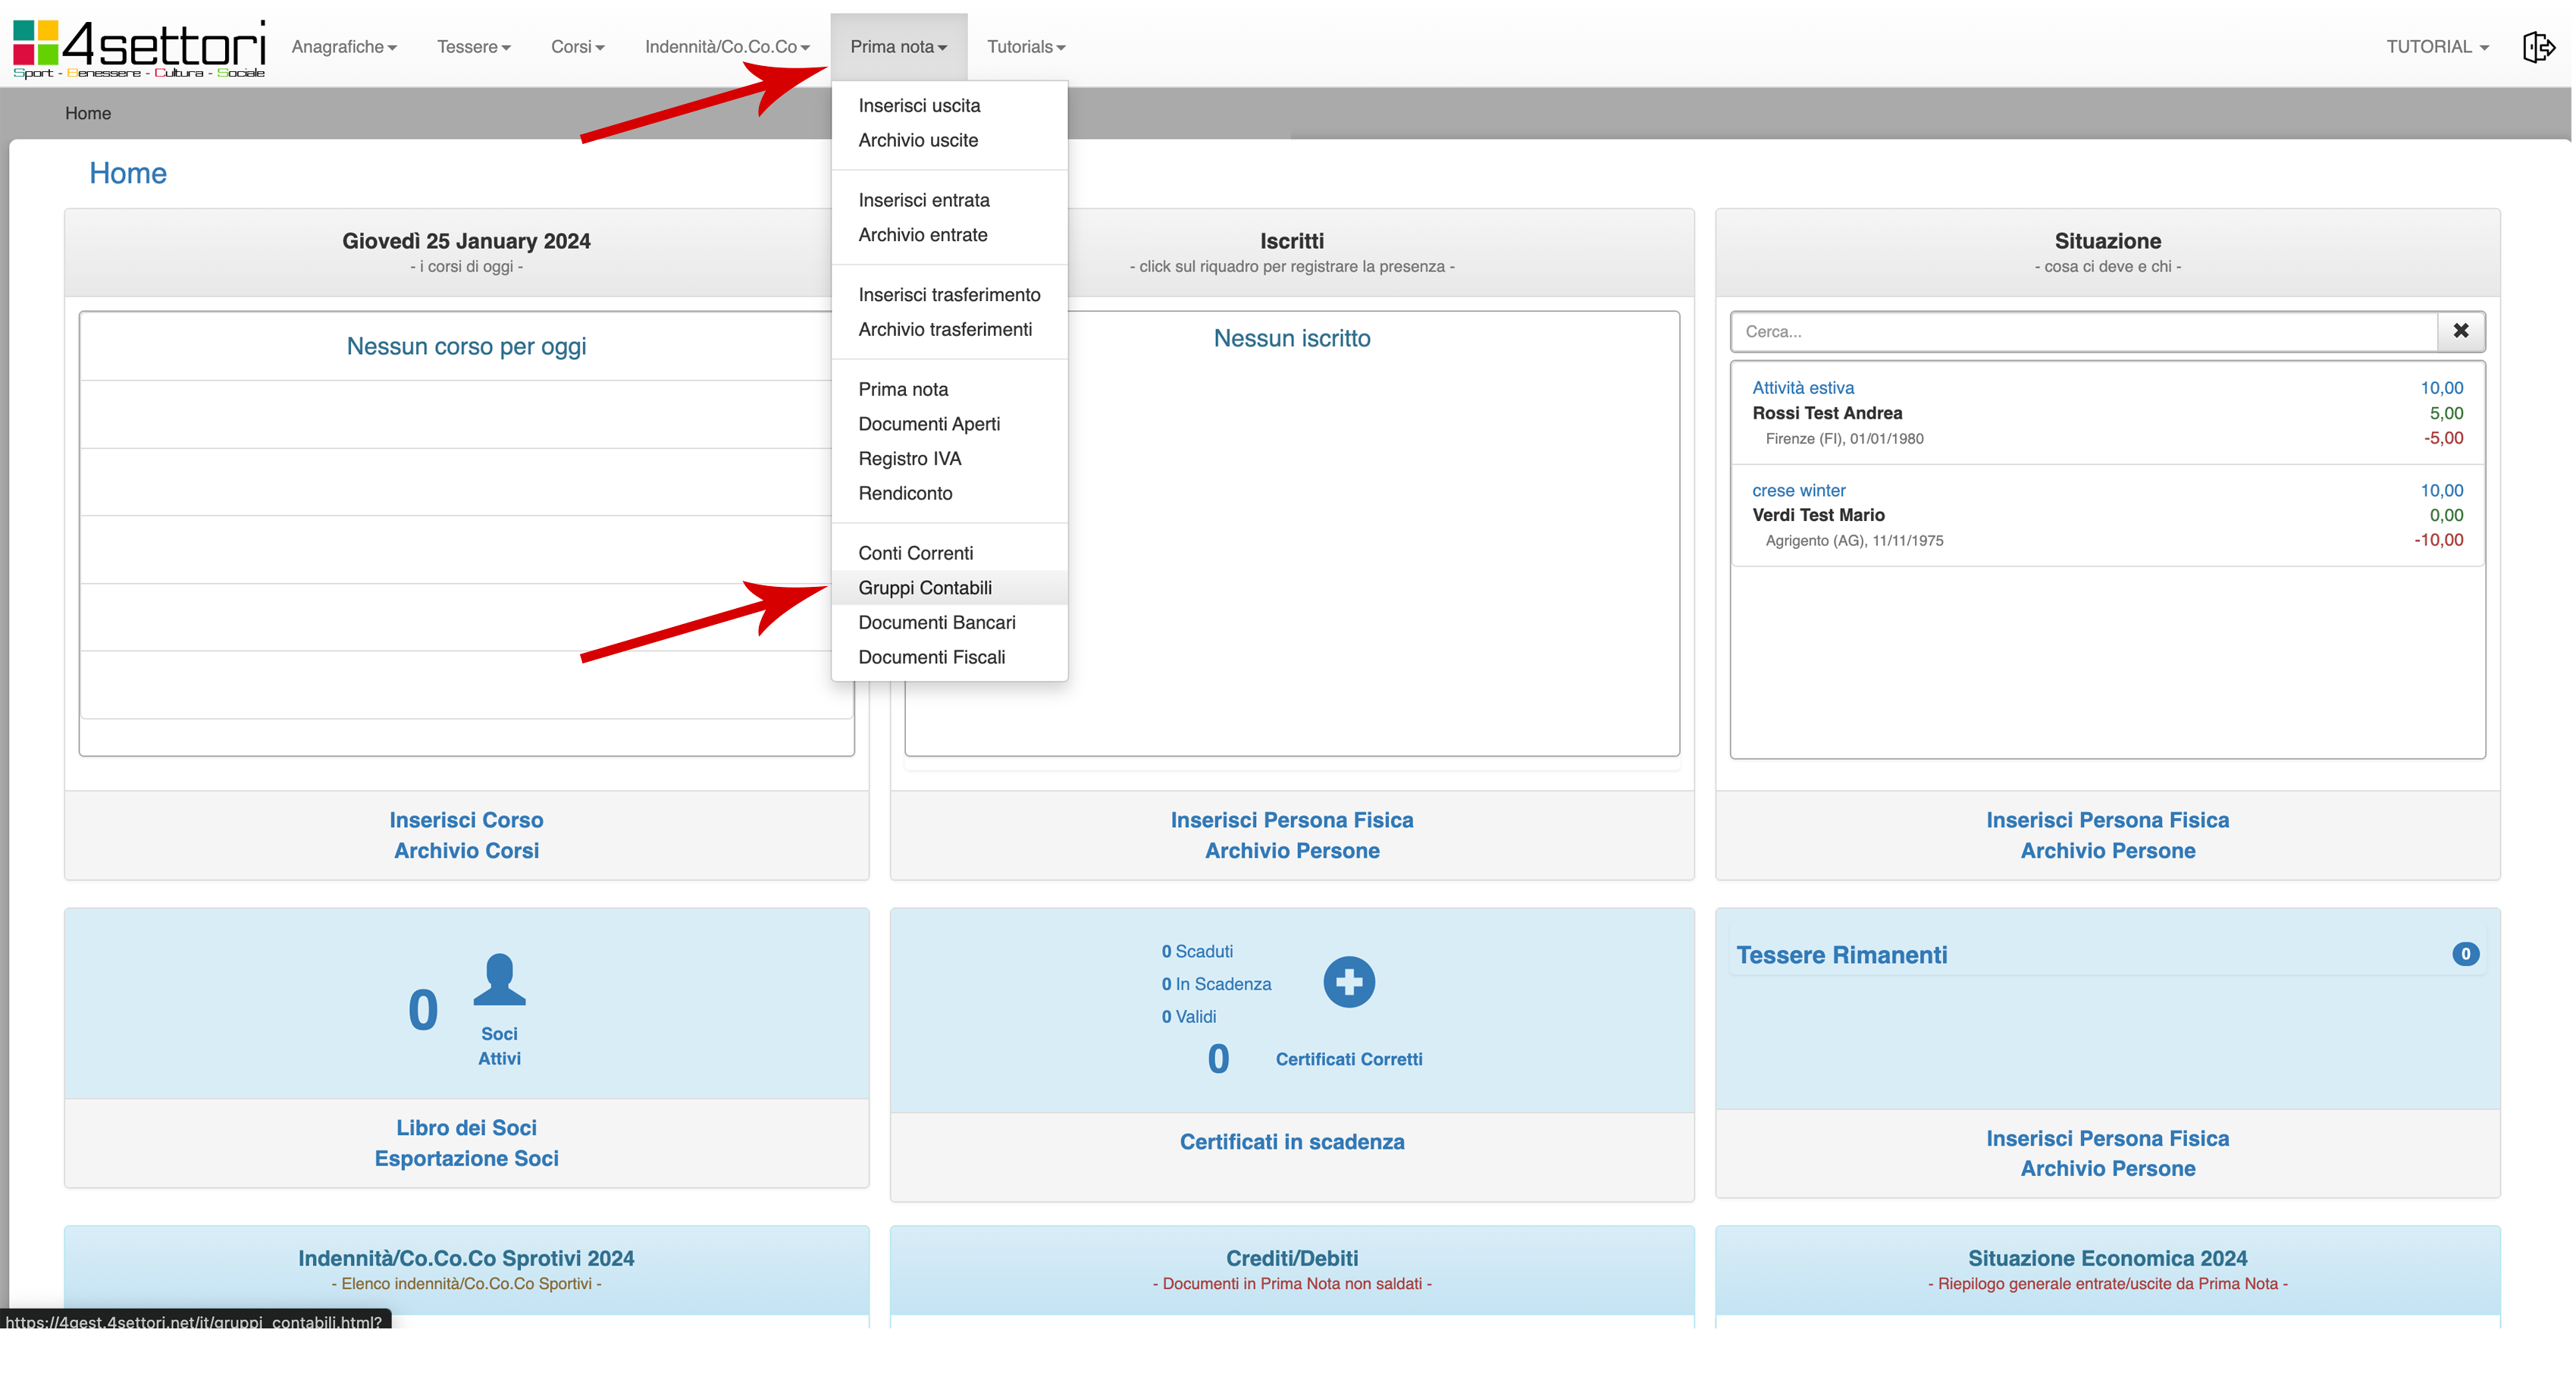Image resolution: width=2576 pixels, height=1383 pixels.
Task: Click in the Cerca search field
Action: 2083,332
